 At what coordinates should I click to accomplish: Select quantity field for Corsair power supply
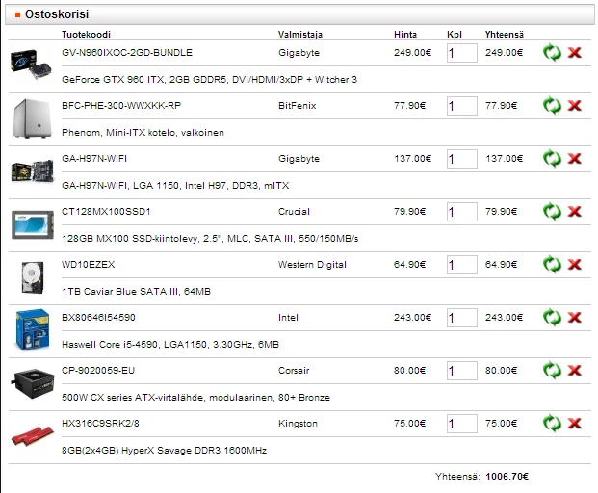click(461, 371)
